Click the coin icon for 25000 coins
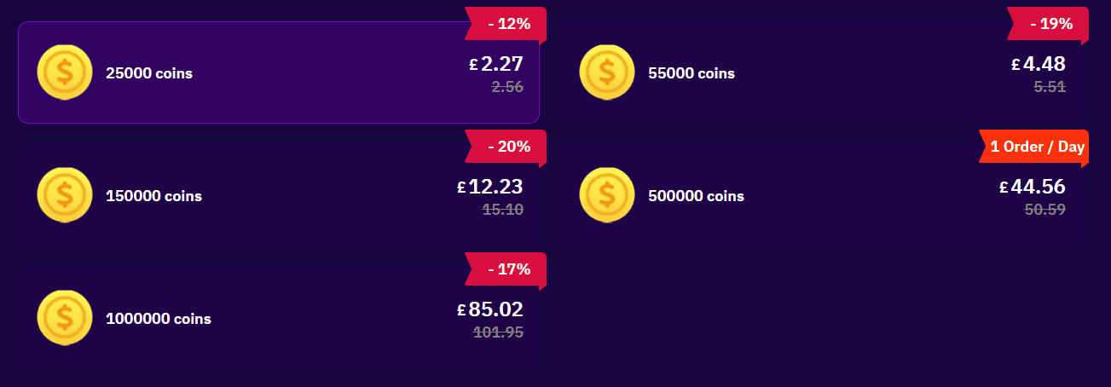 pos(65,72)
